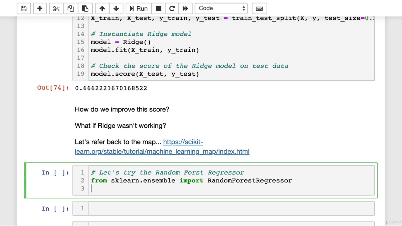Viewport: 402px width, 226px height.
Task: Open the Code cell type dropdown
Action: (221, 8)
